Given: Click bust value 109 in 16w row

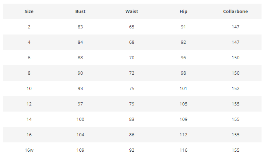Looking at the screenshot, I should (x=80, y=150).
